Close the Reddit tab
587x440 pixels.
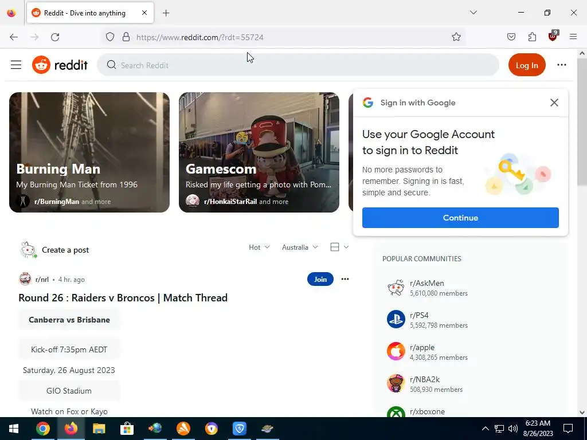(x=144, y=13)
